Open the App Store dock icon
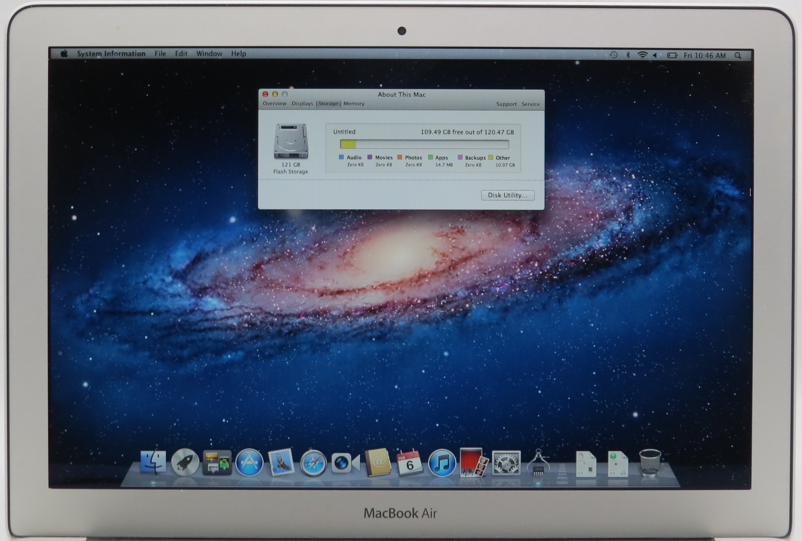The image size is (802, 541). tap(249, 462)
